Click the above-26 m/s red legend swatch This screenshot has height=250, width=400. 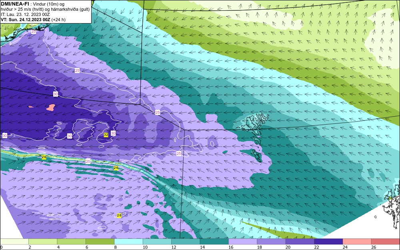tap(386, 242)
